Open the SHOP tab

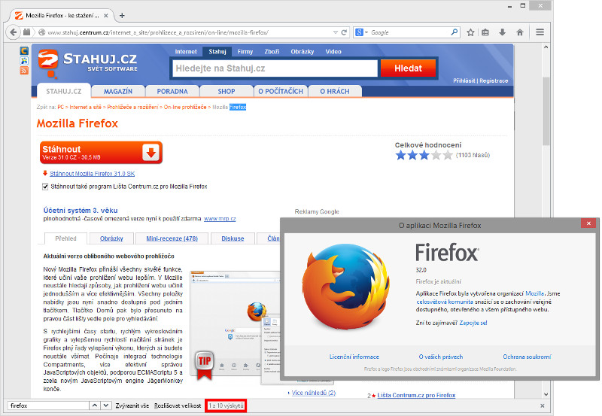point(227,91)
